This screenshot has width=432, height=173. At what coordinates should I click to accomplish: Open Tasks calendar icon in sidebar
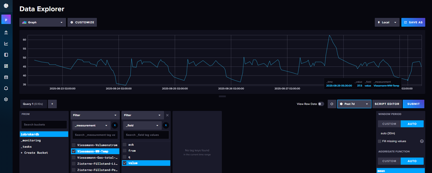pyautogui.click(x=6, y=77)
